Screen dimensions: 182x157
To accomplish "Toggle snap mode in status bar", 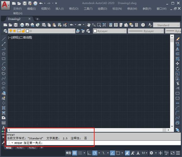I will (80, 153).
